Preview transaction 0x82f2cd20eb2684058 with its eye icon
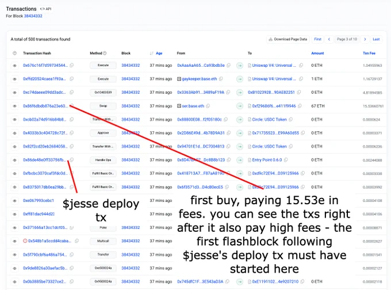The width and height of the screenshot is (391, 290). pos(15,147)
